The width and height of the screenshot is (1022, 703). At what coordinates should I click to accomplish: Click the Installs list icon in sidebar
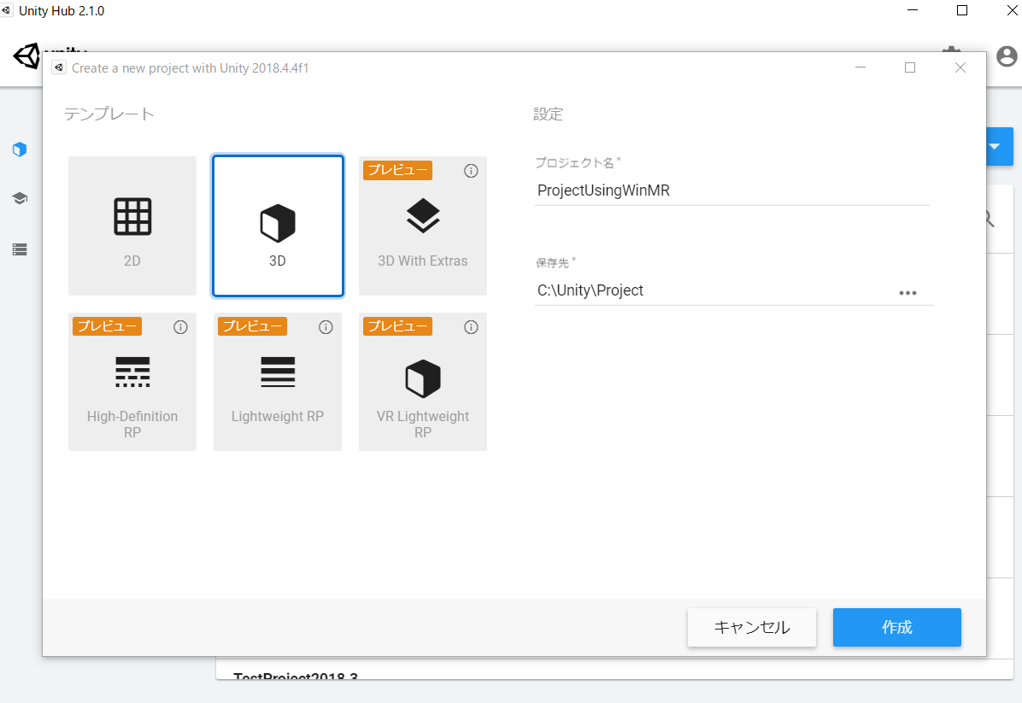pos(20,249)
